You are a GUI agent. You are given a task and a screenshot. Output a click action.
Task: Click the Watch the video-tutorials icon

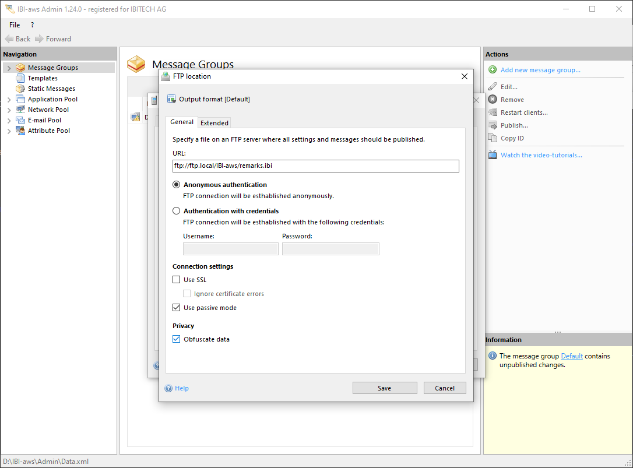(x=493, y=155)
